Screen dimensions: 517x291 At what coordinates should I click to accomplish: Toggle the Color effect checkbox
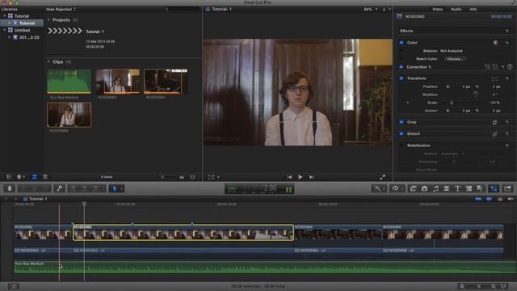click(x=401, y=43)
